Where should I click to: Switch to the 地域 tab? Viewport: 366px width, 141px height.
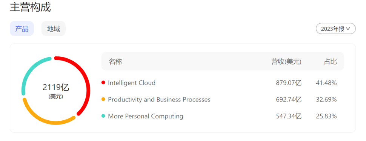[x=54, y=29]
